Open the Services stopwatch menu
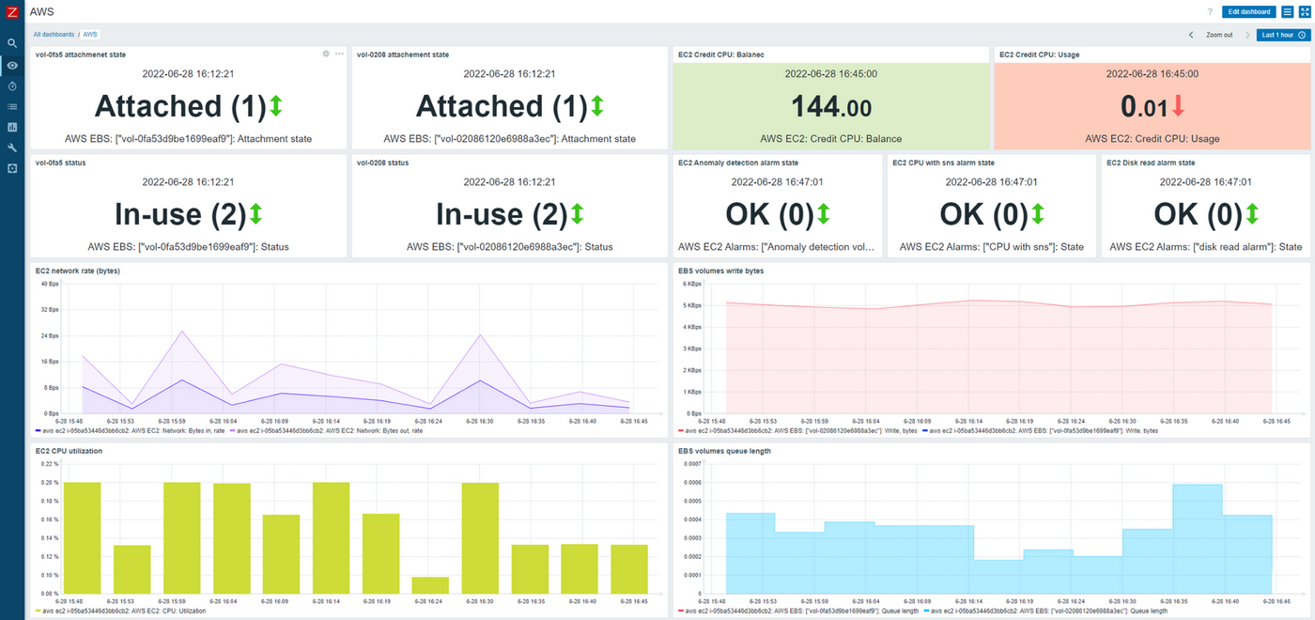Screen dimensions: 1315x620 tap(12, 85)
